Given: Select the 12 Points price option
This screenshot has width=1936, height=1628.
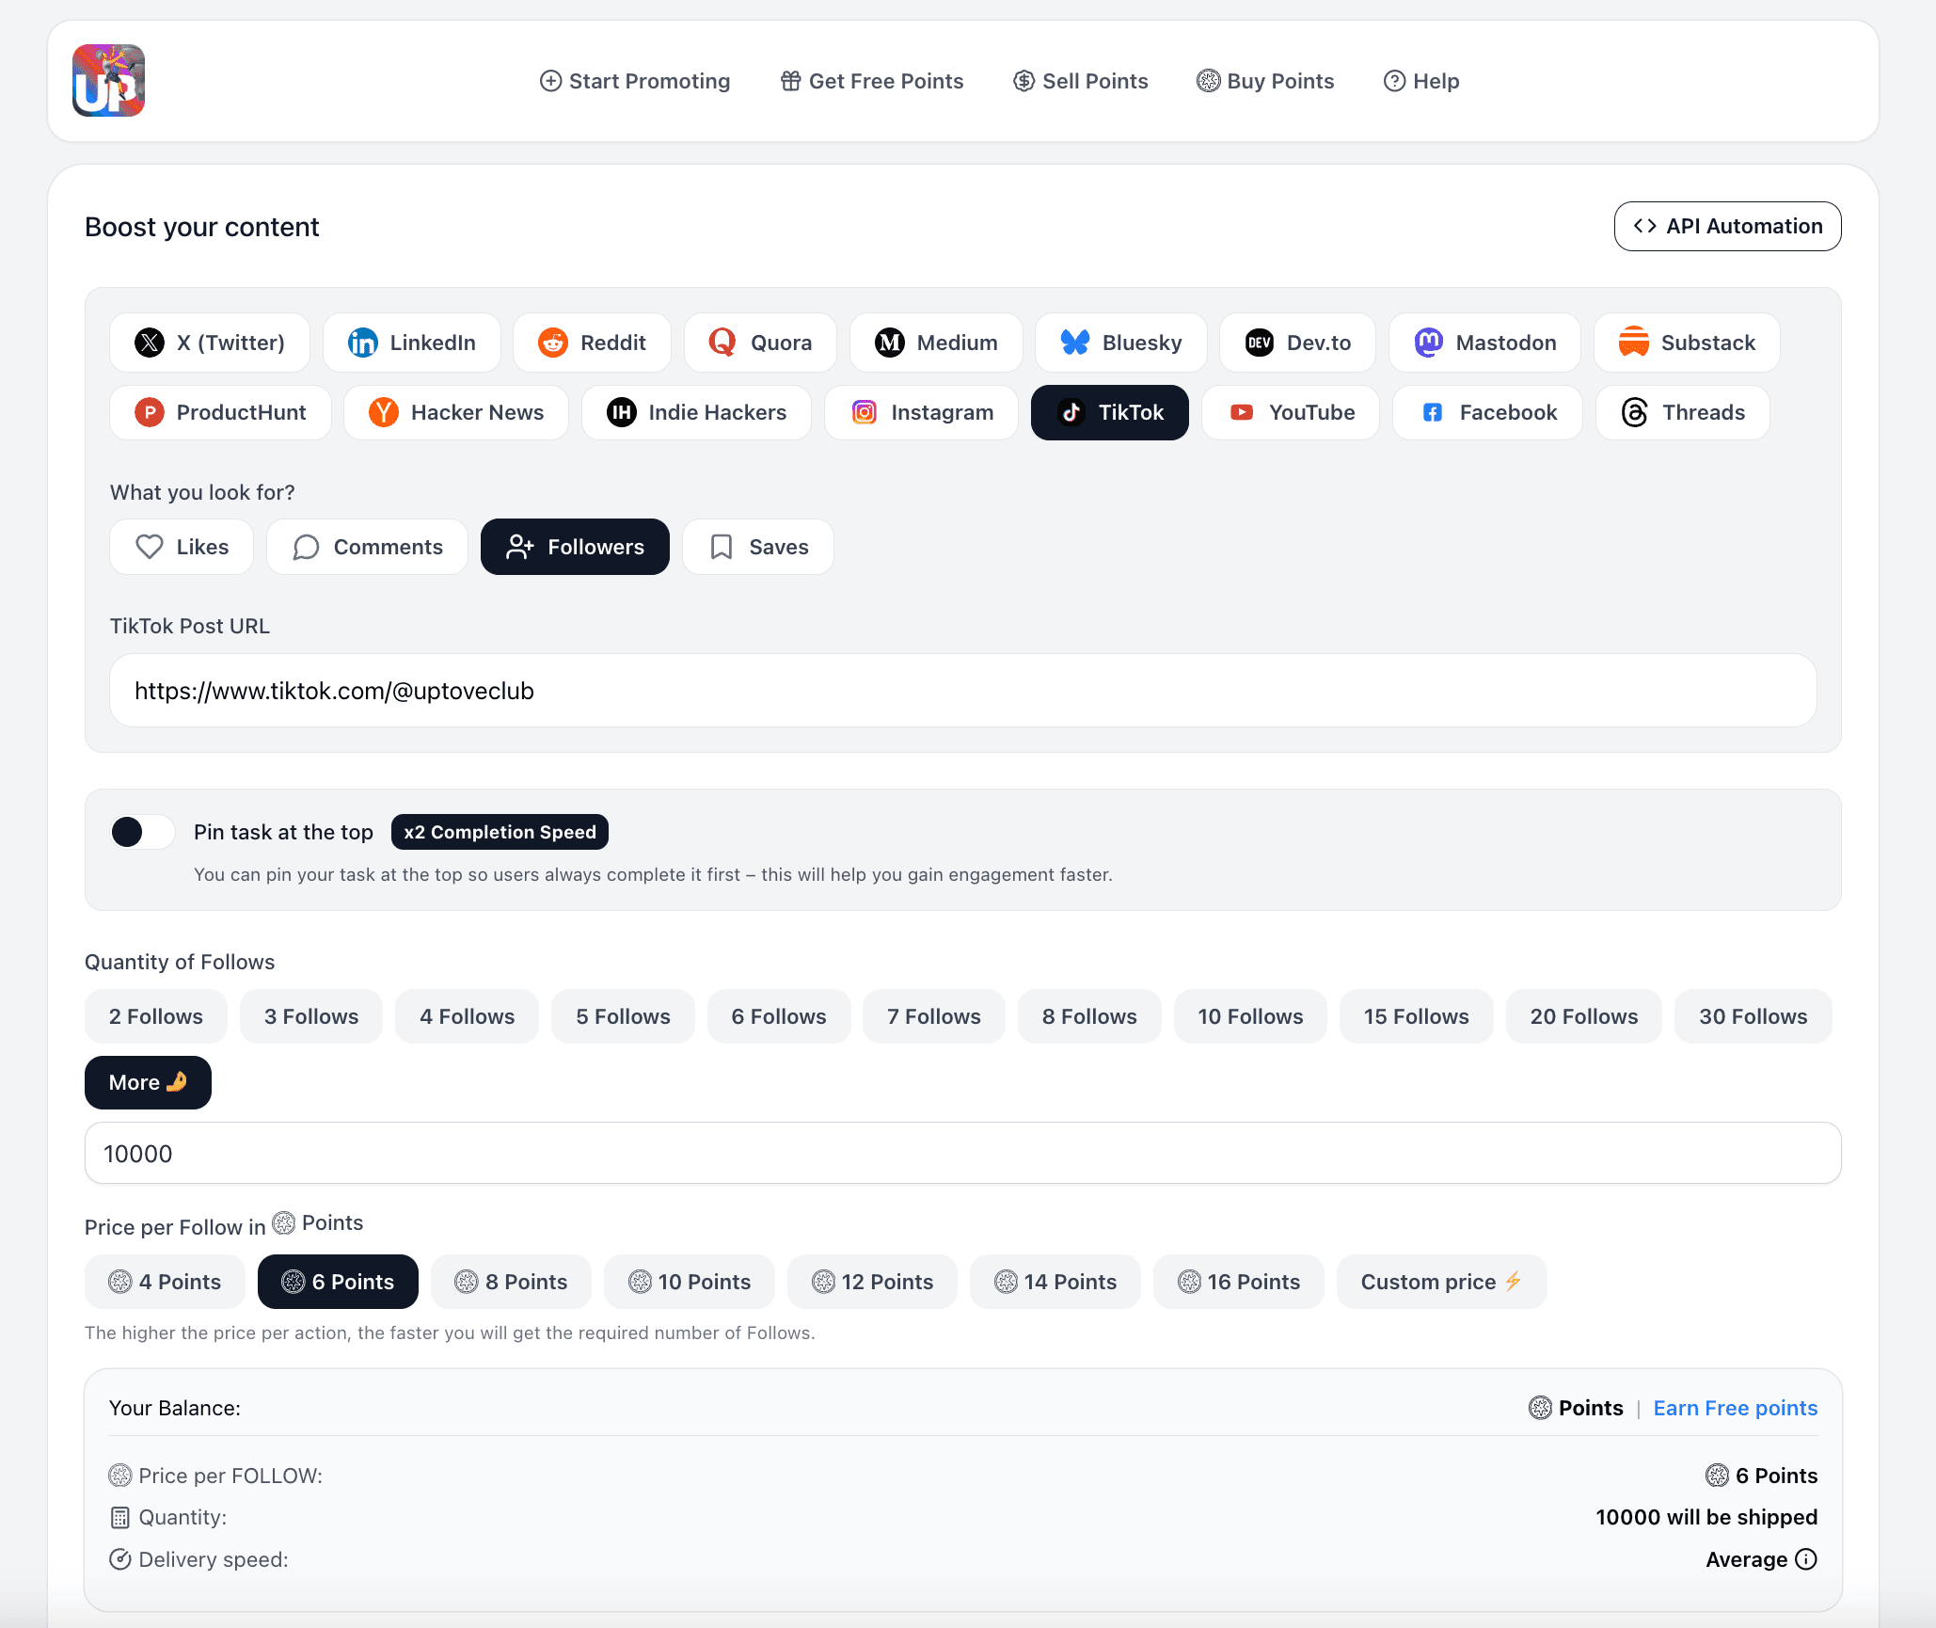Looking at the screenshot, I should 872,1282.
